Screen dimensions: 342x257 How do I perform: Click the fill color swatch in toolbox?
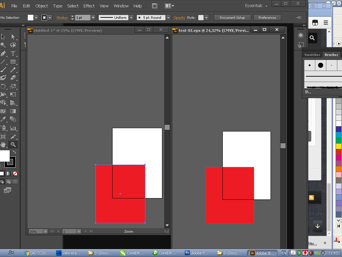point(4,156)
